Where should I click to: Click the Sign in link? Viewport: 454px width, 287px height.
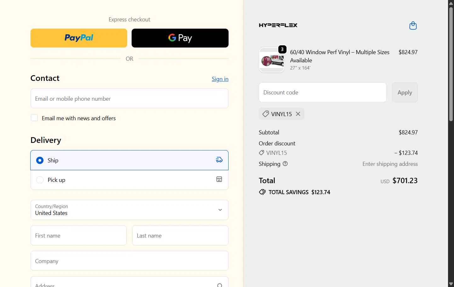220,79
